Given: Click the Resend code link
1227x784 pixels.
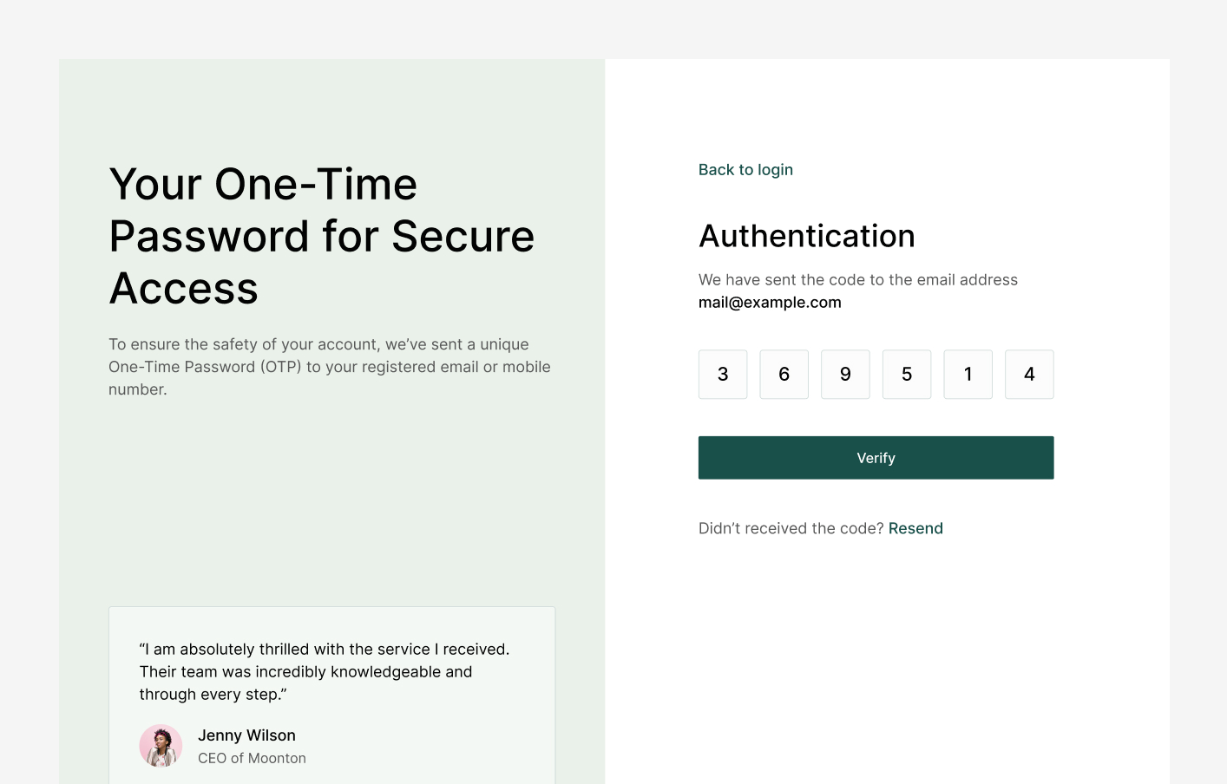Looking at the screenshot, I should click(x=915, y=528).
